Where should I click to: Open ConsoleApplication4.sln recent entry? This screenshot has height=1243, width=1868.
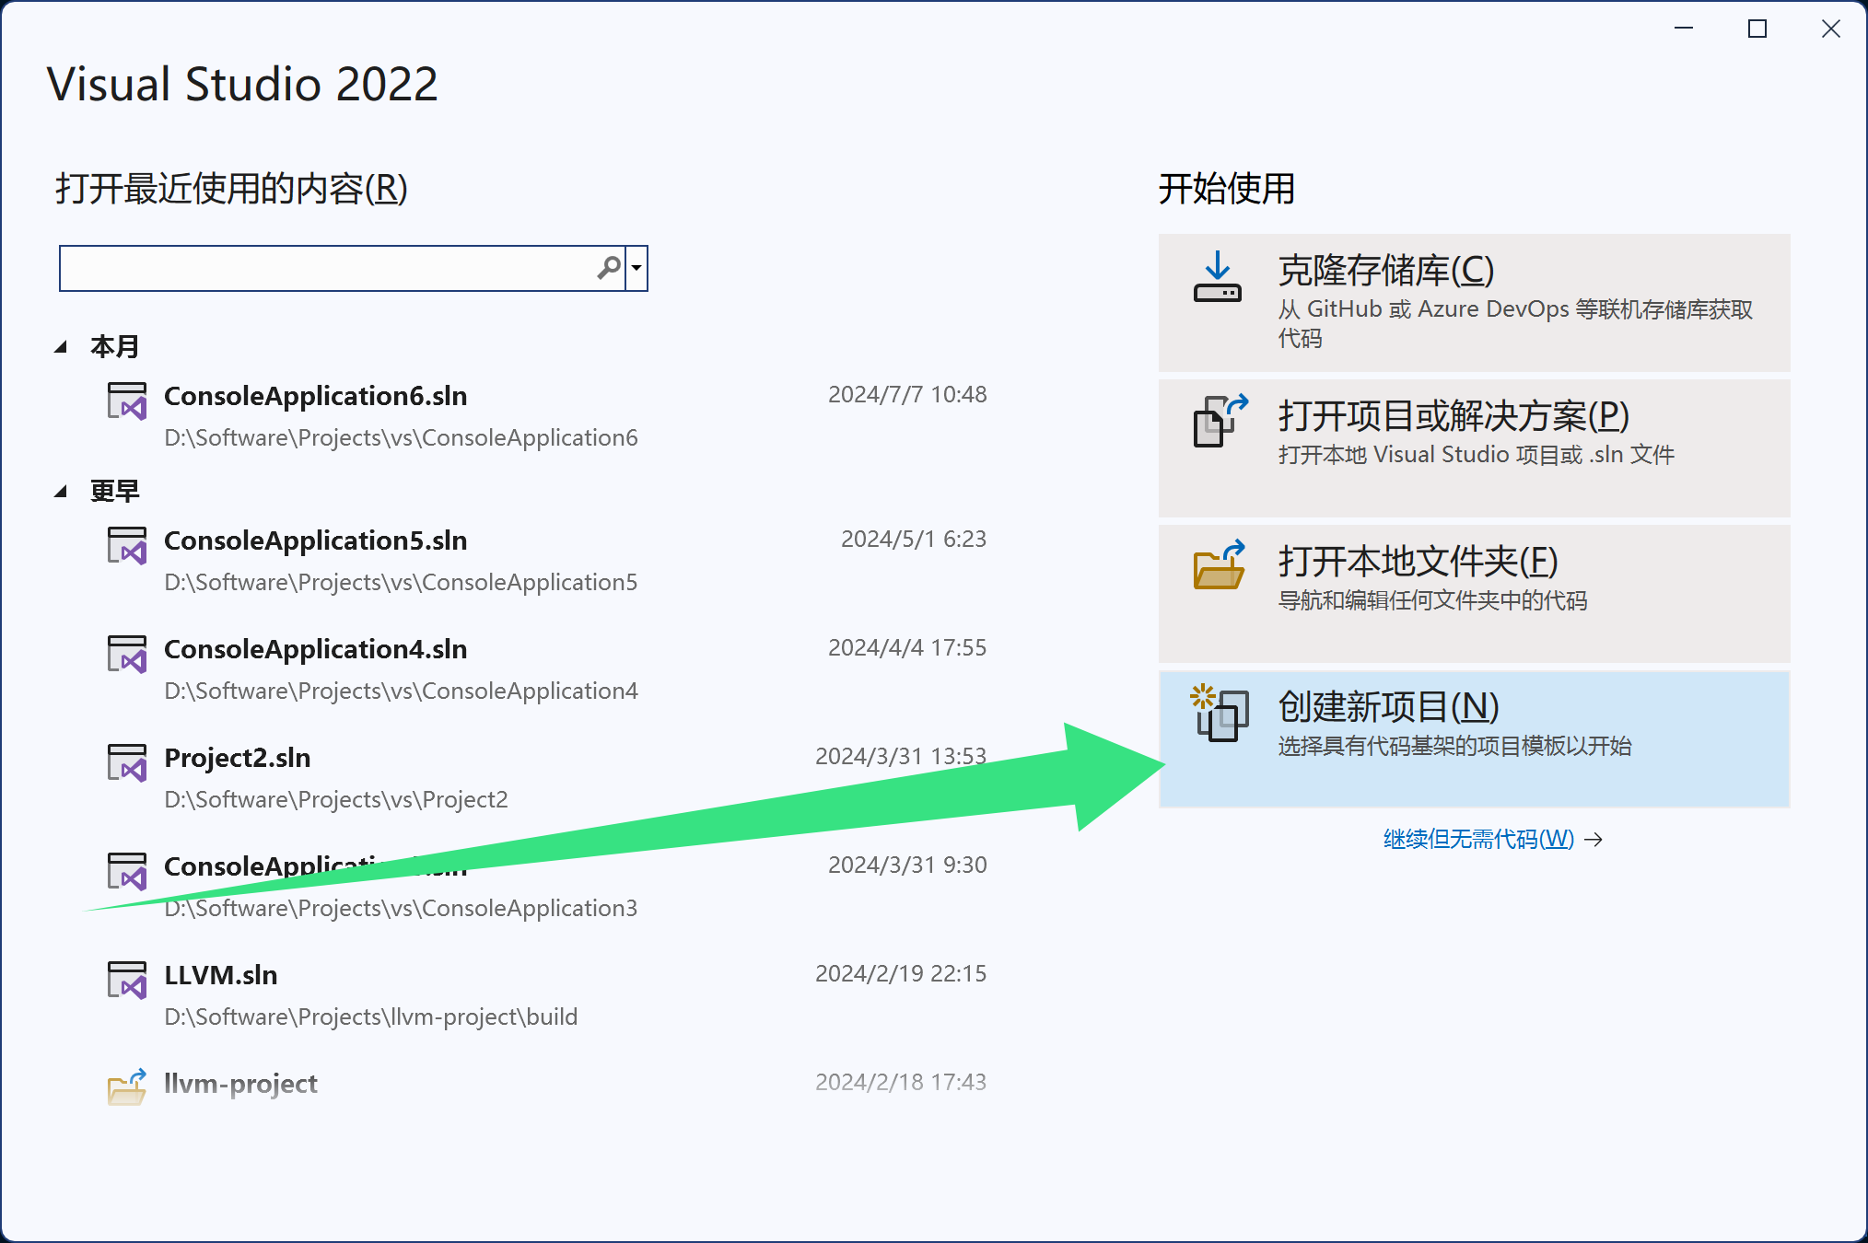315,649
